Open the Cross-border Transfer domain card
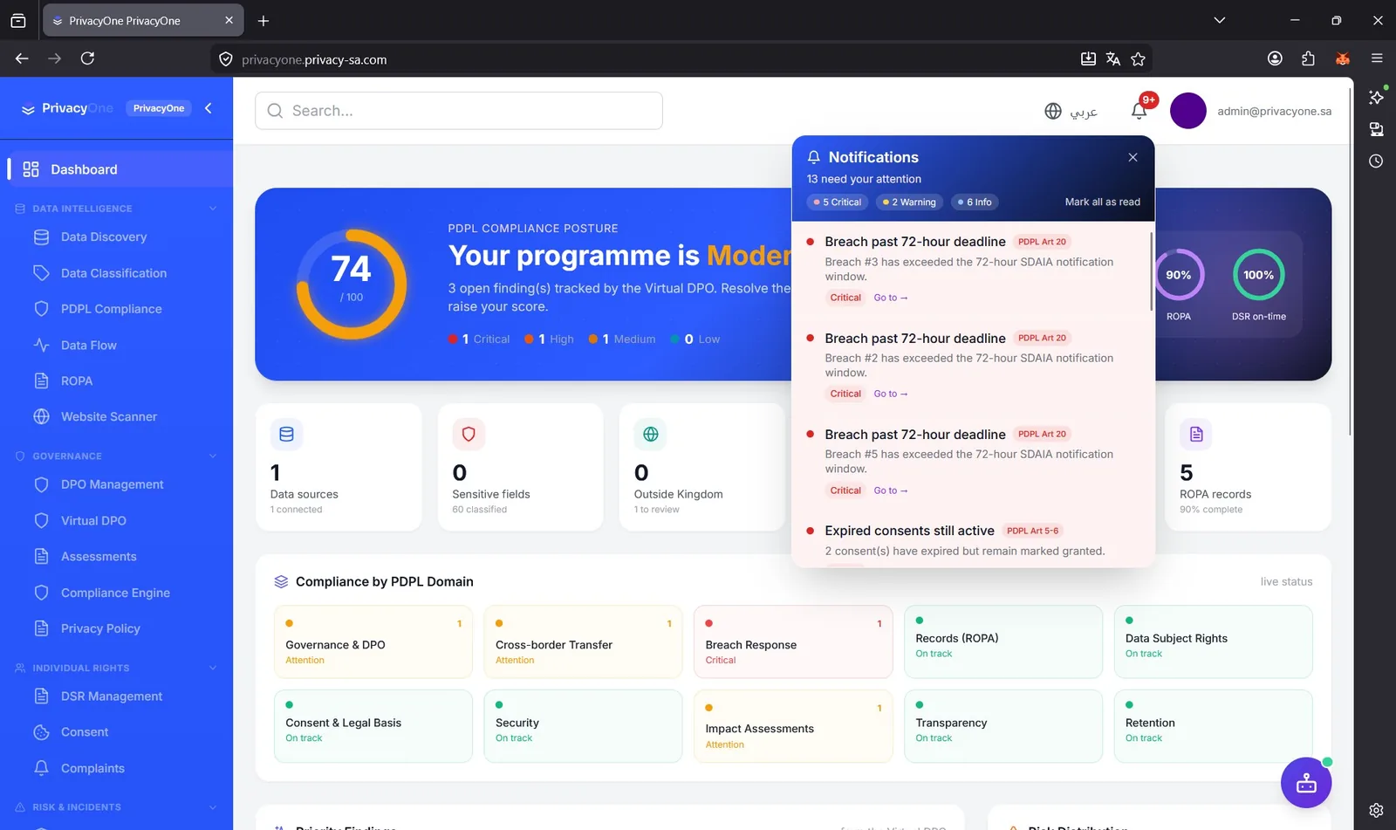Image resolution: width=1396 pixels, height=830 pixels. (x=583, y=641)
